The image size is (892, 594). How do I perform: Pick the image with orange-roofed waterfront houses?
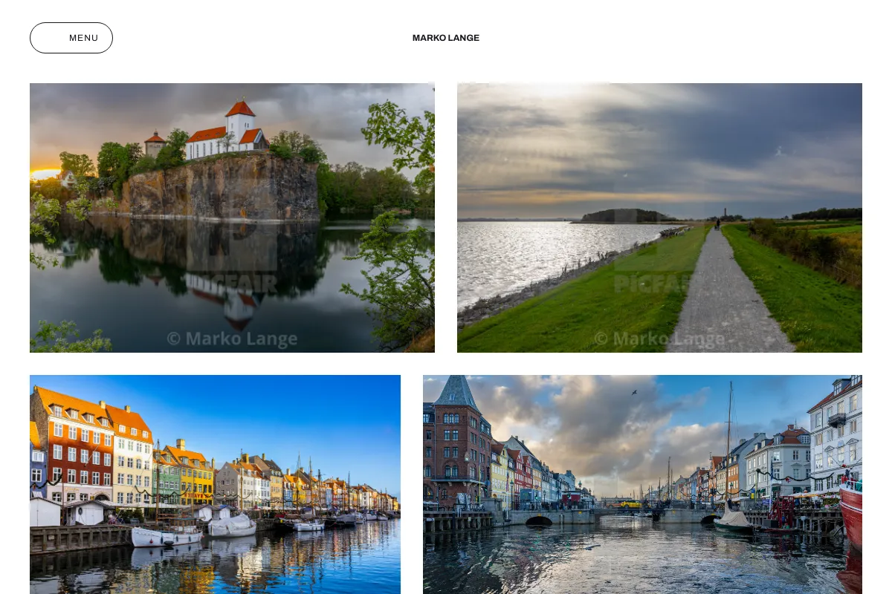(x=215, y=484)
